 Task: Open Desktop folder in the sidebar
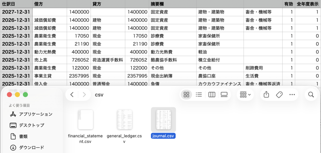coord(31,125)
